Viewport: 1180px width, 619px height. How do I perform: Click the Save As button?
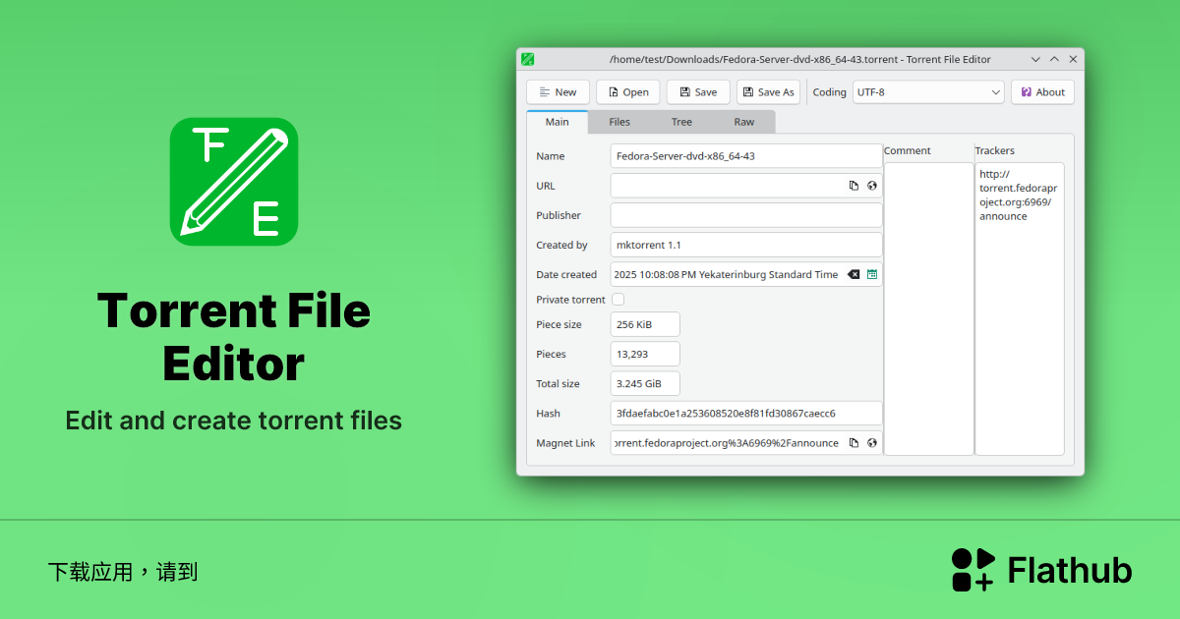(768, 92)
